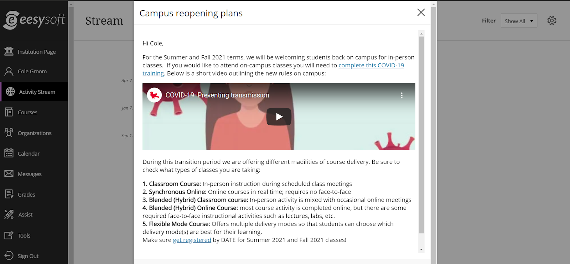Open the Show All filter dropdown
Image resolution: width=570 pixels, height=264 pixels.
(519, 21)
